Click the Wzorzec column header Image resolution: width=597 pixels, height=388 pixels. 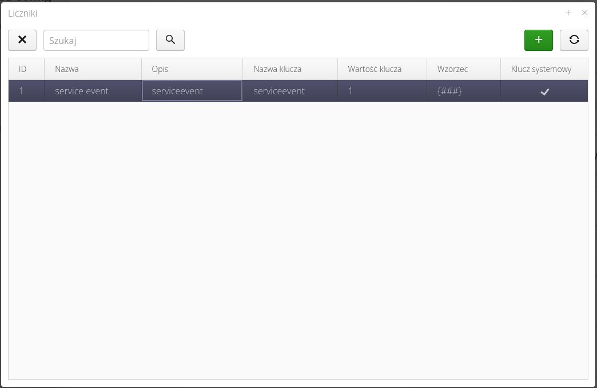pos(452,69)
